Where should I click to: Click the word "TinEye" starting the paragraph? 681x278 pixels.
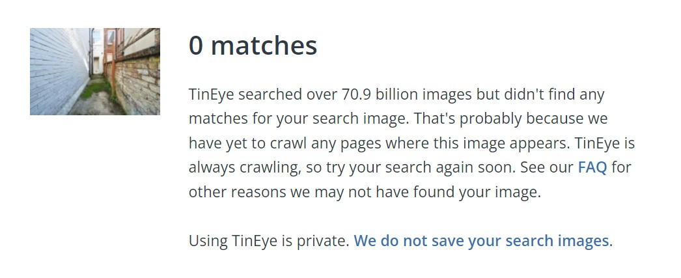212,95
